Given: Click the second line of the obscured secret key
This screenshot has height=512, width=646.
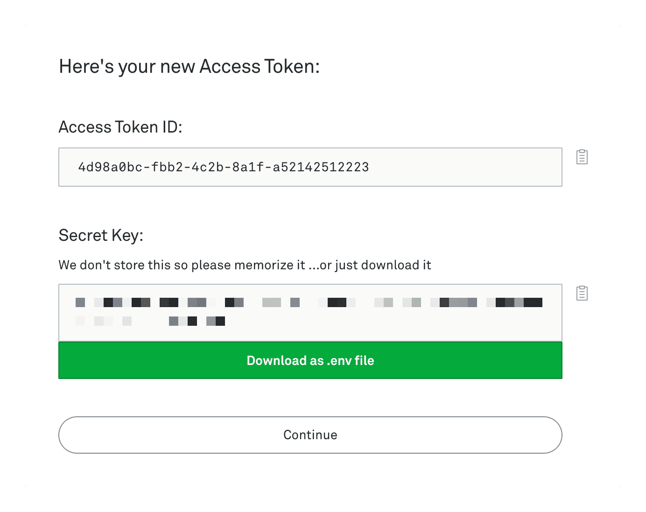Looking at the screenshot, I should [x=150, y=321].
